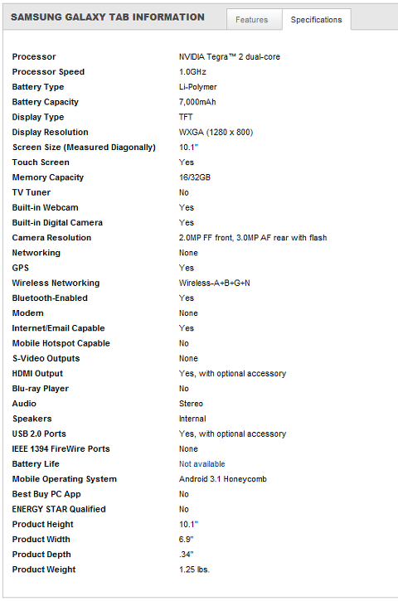Image resolution: width=398 pixels, height=601 pixels.
Task: Select USB 2.0 Ports' optional accessory value
Action: point(232,434)
